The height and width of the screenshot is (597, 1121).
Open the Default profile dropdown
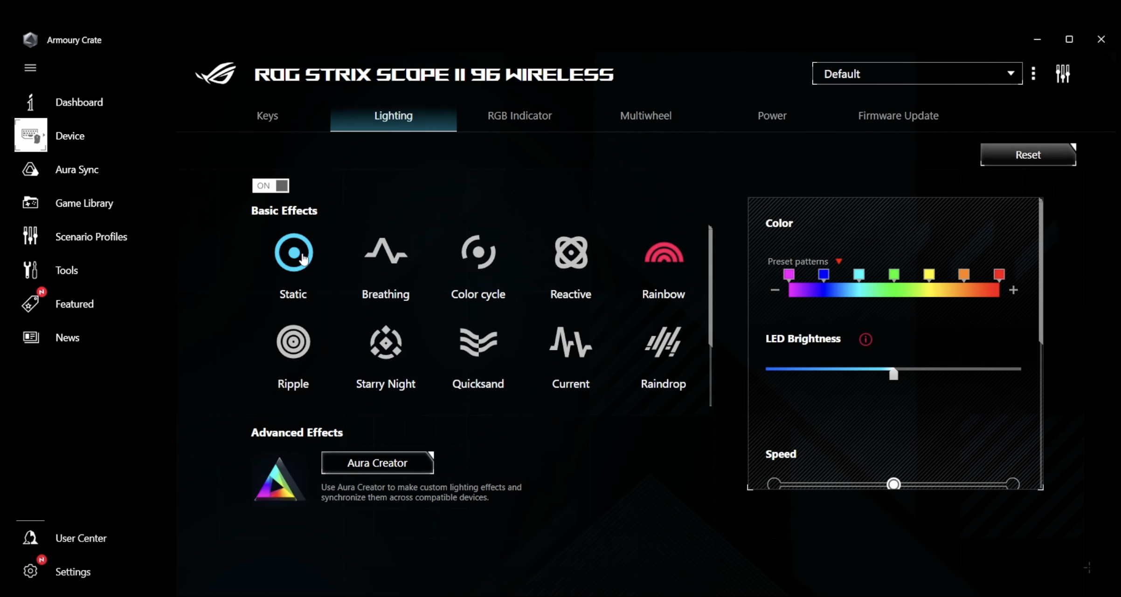tap(917, 74)
